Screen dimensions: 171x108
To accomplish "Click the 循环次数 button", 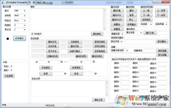I will pyautogui.click(x=150, y=33).
